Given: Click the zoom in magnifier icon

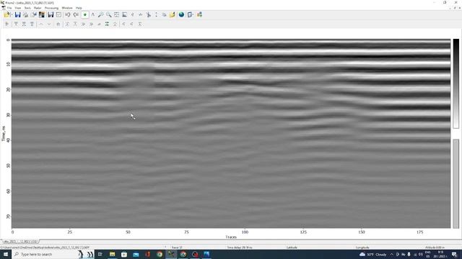Looking at the screenshot, I should (100, 14).
